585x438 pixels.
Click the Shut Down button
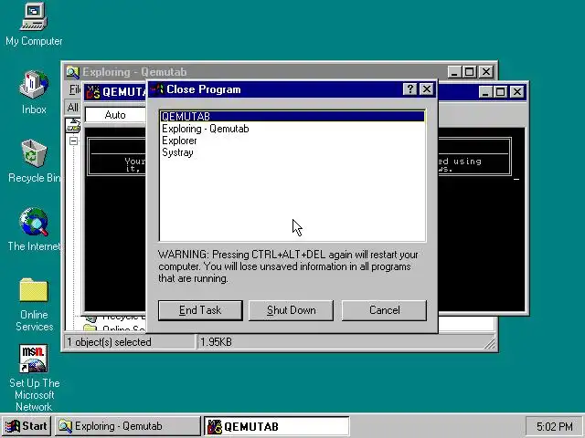pos(292,310)
